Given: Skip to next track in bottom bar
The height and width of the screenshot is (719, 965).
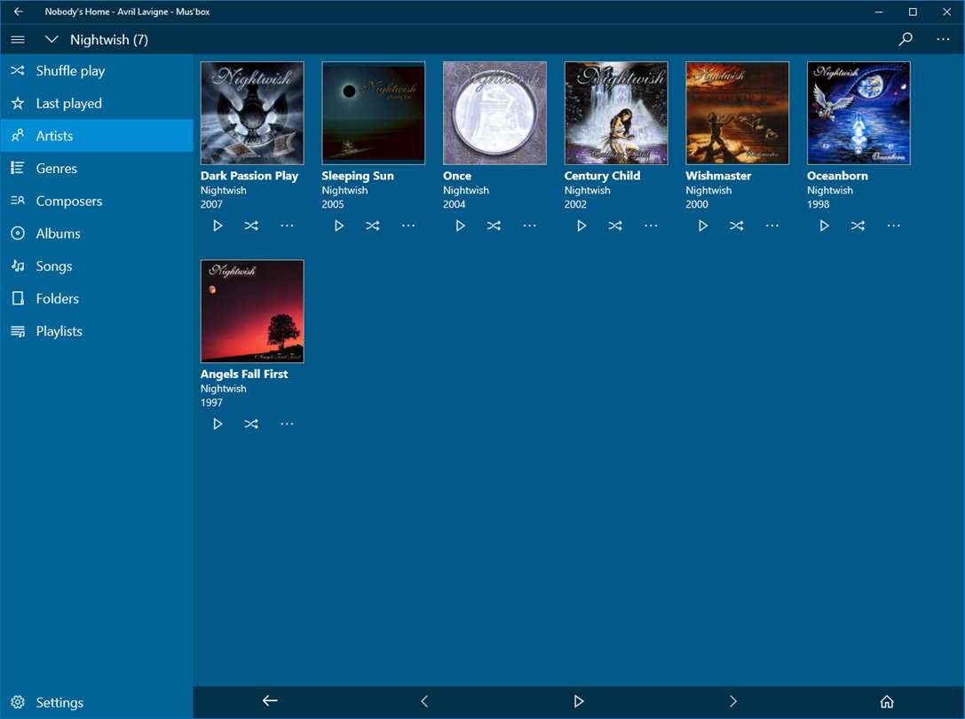Looking at the screenshot, I should point(732,701).
